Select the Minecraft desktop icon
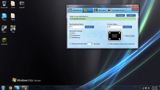The image size is (160, 90). (x=4, y=41)
